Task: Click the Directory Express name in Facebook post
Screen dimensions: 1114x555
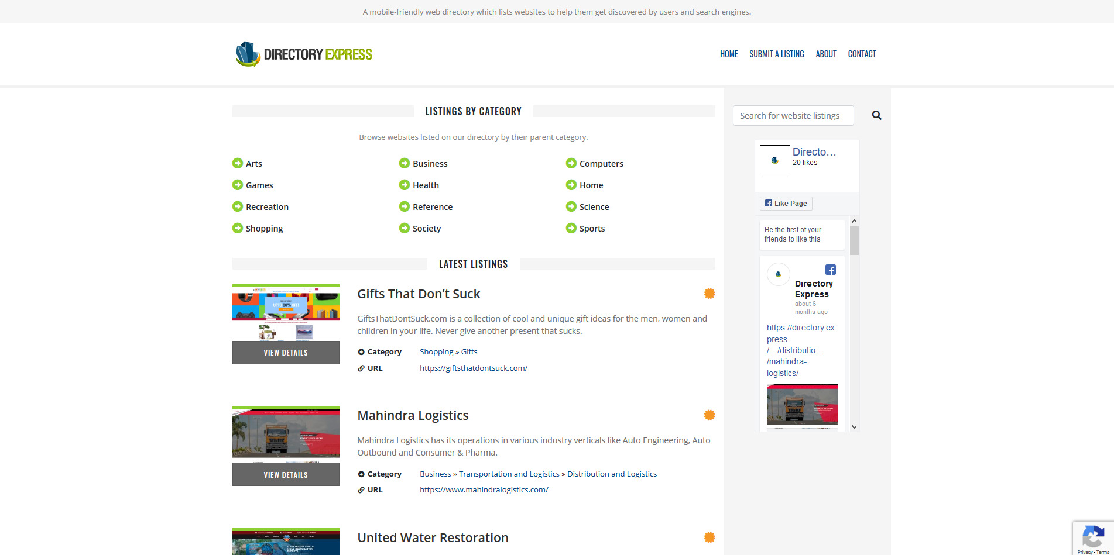Action: (814, 289)
